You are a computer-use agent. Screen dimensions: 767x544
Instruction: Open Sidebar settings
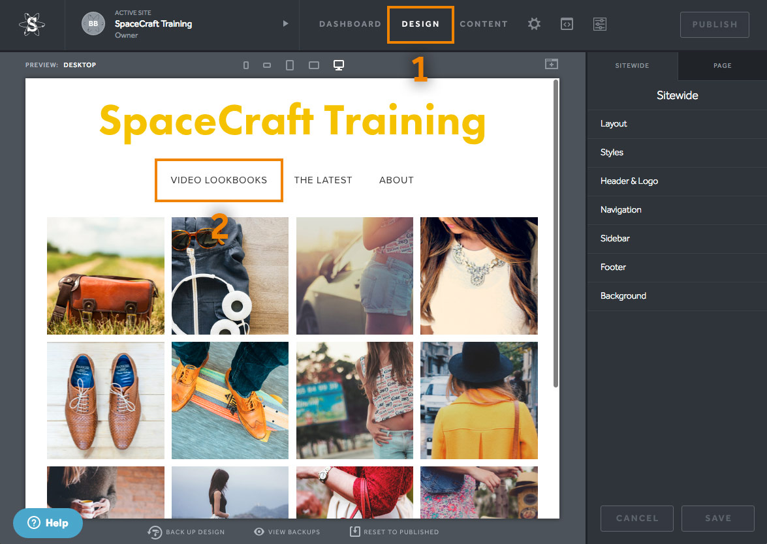coord(677,239)
